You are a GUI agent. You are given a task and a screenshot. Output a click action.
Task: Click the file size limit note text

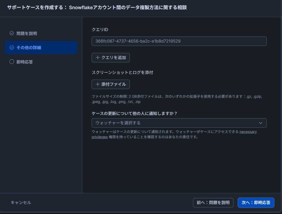pyautogui.click(x=177, y=99)
